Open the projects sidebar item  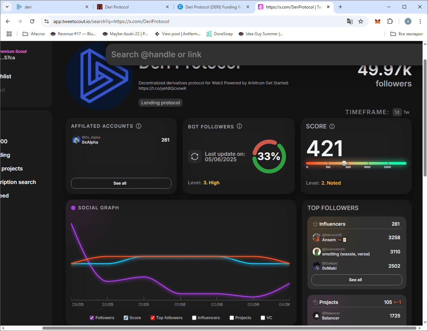click(12, 169)
